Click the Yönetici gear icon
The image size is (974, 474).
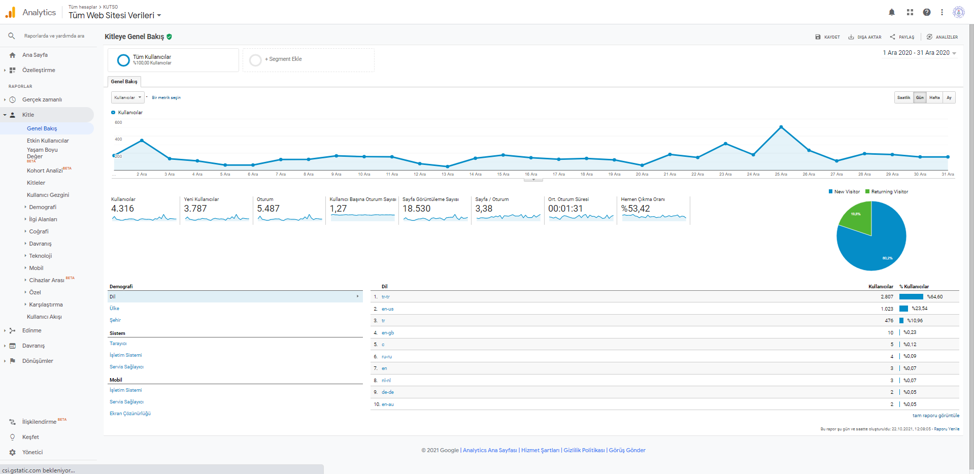coord(12,452)
